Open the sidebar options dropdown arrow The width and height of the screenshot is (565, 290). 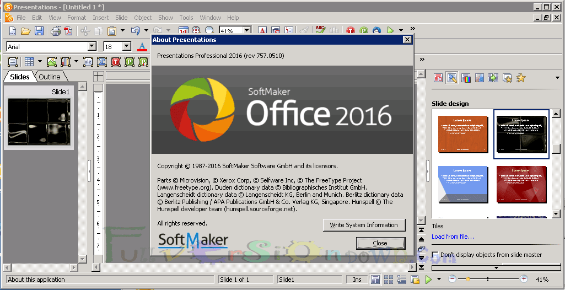click(557, 77)
